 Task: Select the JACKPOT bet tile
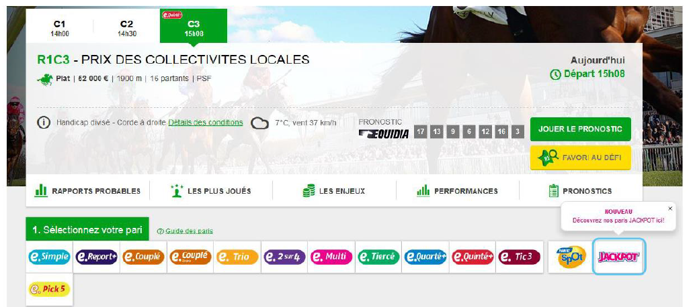(619, 257)
